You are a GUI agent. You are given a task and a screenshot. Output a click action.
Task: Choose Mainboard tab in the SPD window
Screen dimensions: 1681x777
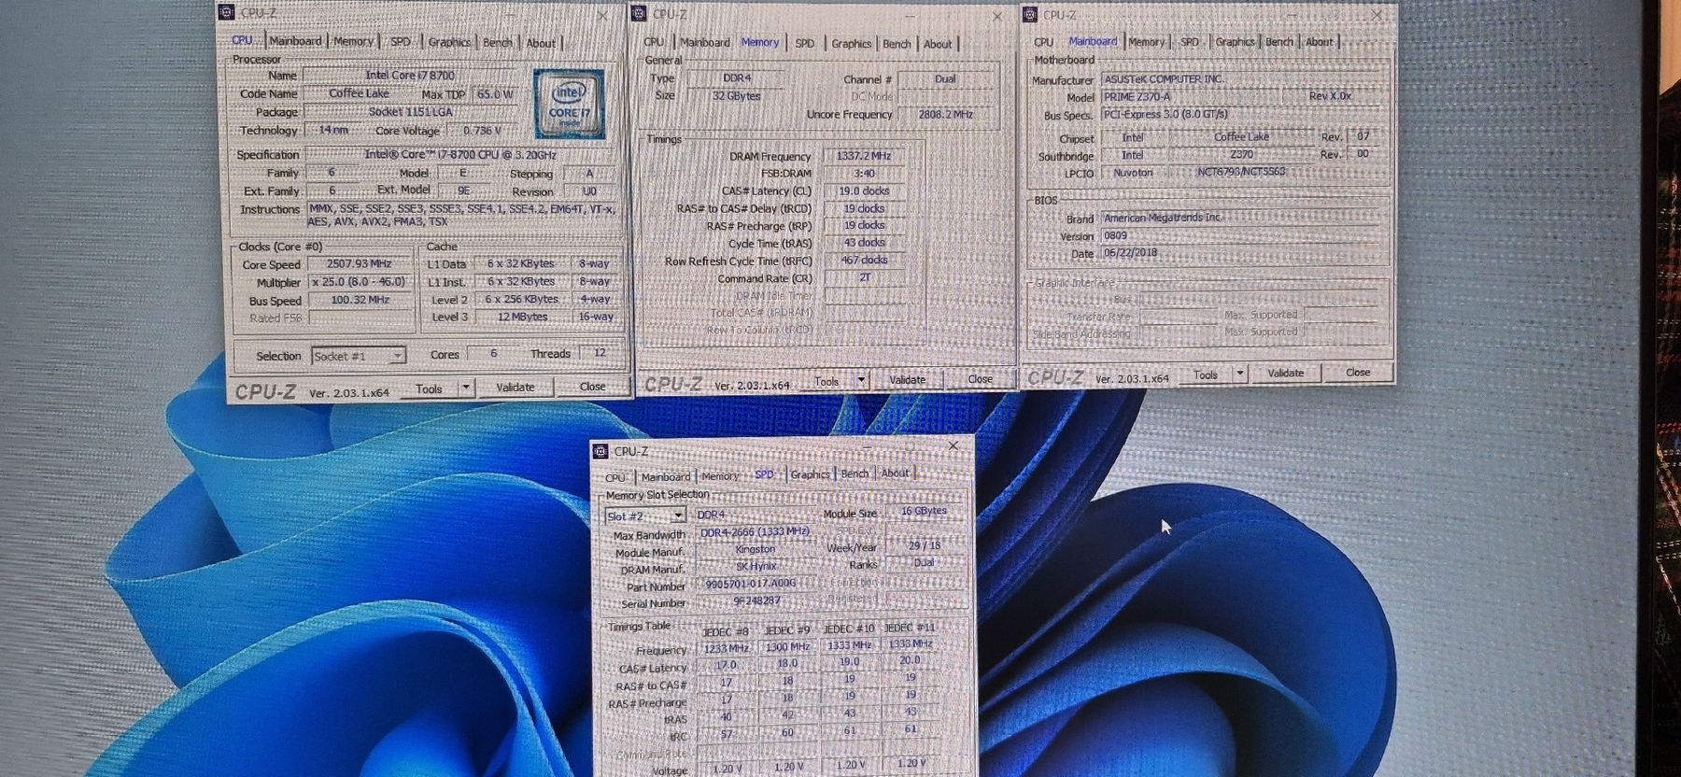(666, 476)
